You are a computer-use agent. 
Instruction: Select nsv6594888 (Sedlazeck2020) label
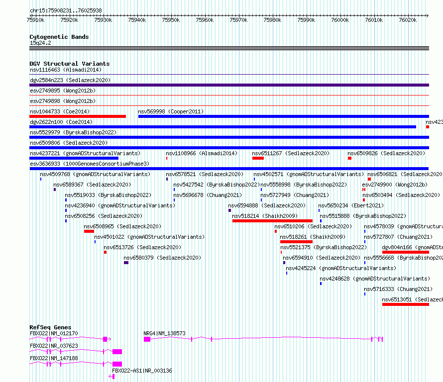coord(267,205)
